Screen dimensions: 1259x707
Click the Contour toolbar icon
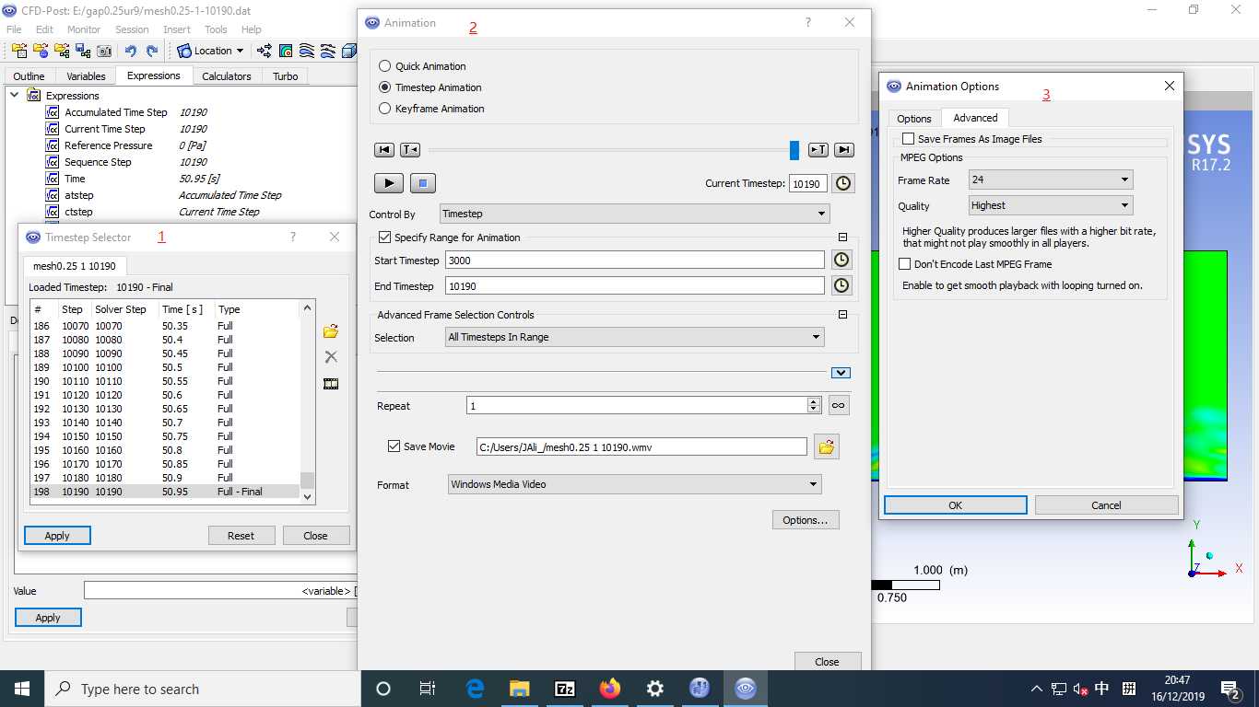pos(286,51)
